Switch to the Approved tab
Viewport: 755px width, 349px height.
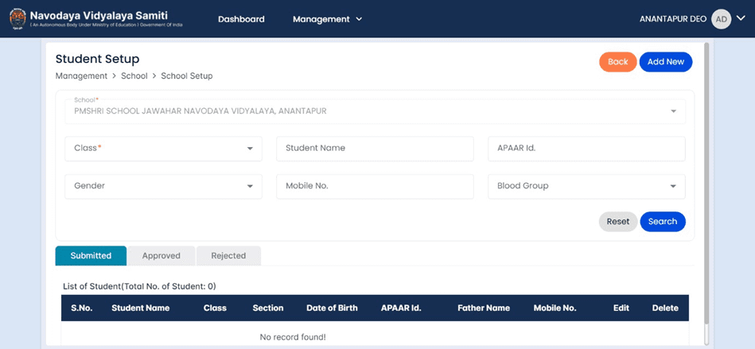(x=162, y=256)
